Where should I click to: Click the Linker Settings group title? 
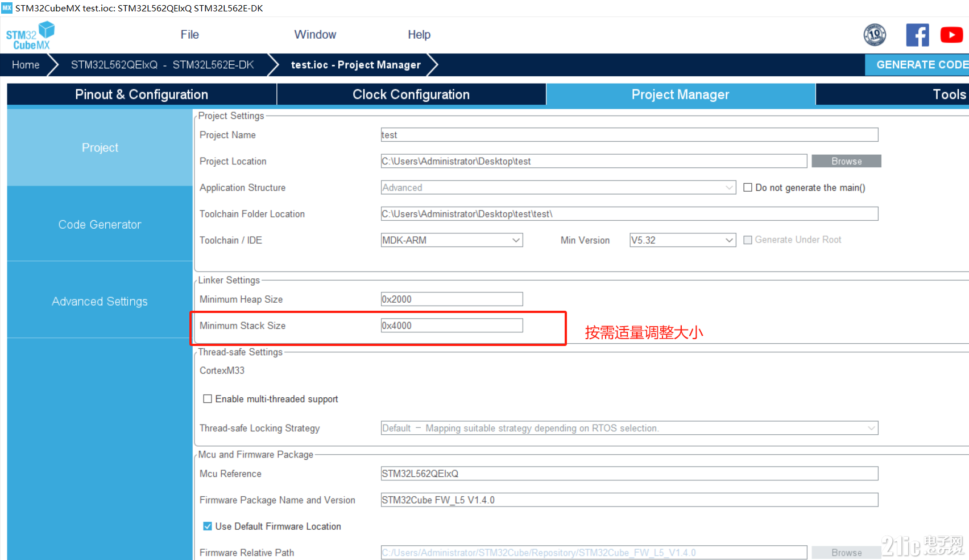(229, 280)
